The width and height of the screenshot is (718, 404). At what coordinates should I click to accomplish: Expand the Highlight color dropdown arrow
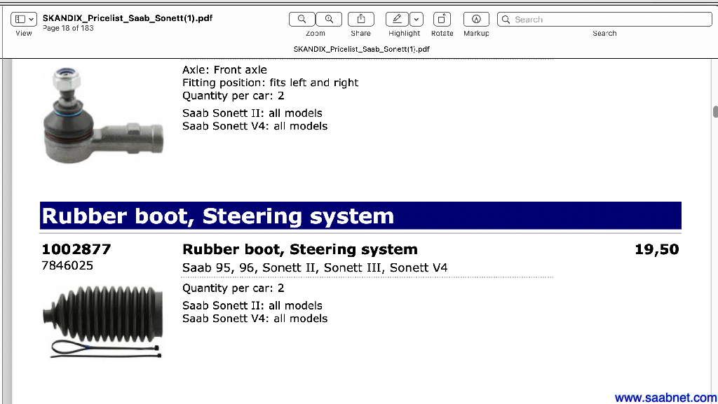[x=416, y=19]
